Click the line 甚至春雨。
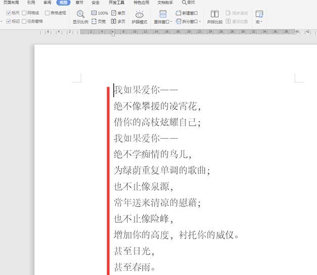Viewport: 317px width, 275px height. tap(134, 267)
